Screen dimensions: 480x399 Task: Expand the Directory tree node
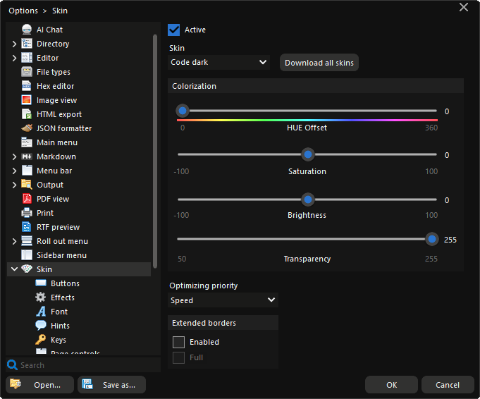point(14,44)
